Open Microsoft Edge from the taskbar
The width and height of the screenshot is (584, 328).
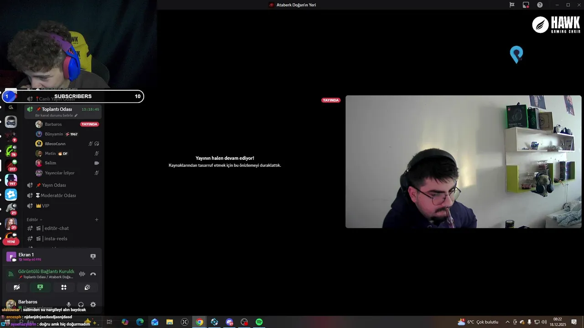(x=140, y=322)
